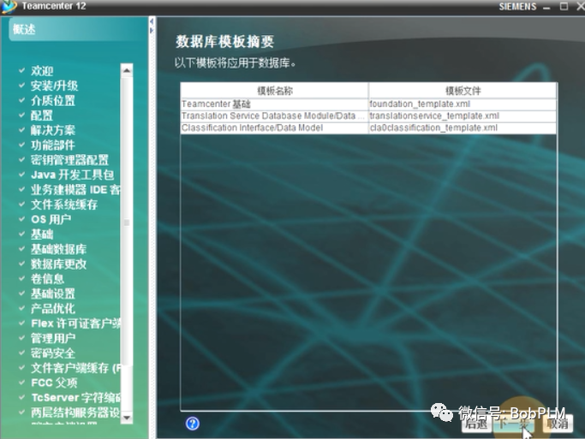Click the Teamcenter logo icon in title bar
Screen dimensions: 585x439
pyautogui.click(x=9, y=6)
